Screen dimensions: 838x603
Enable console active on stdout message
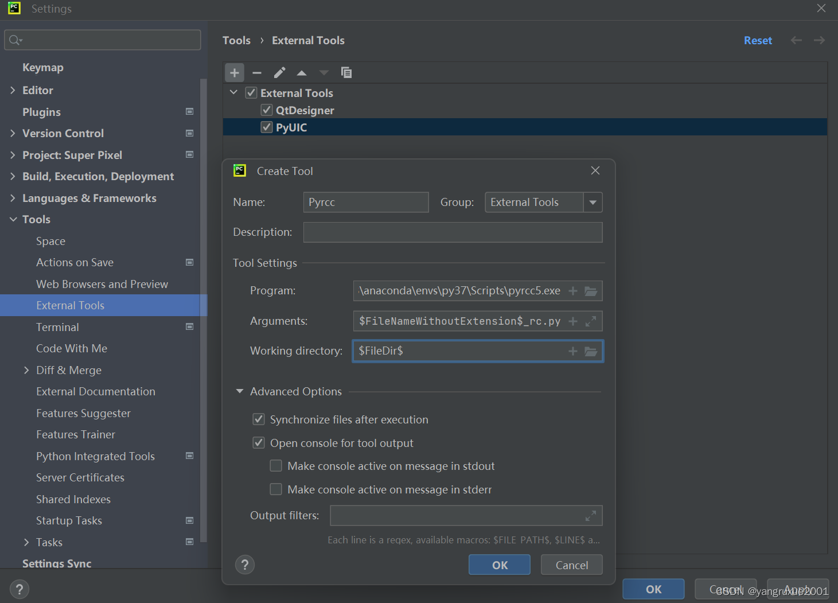pyautogui.click(x=276, y=466)
